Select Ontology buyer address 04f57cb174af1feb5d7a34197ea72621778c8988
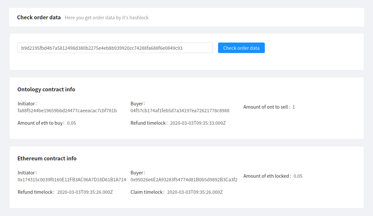Screen dimensions: 373x216 click(x=180, y=111)
